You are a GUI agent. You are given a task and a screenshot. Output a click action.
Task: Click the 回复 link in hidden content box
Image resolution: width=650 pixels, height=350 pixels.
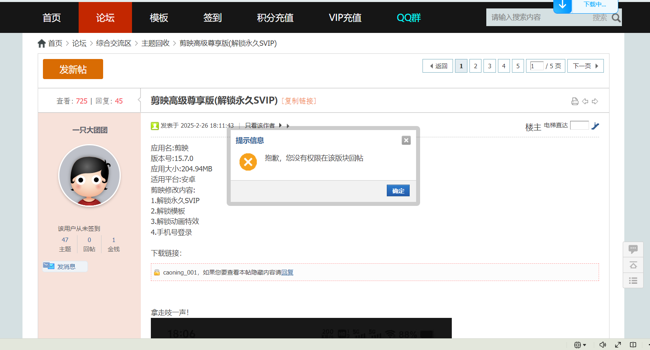(x=287, y=273)
